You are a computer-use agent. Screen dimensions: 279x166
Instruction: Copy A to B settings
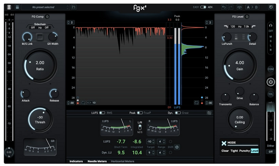pos(252,7)
